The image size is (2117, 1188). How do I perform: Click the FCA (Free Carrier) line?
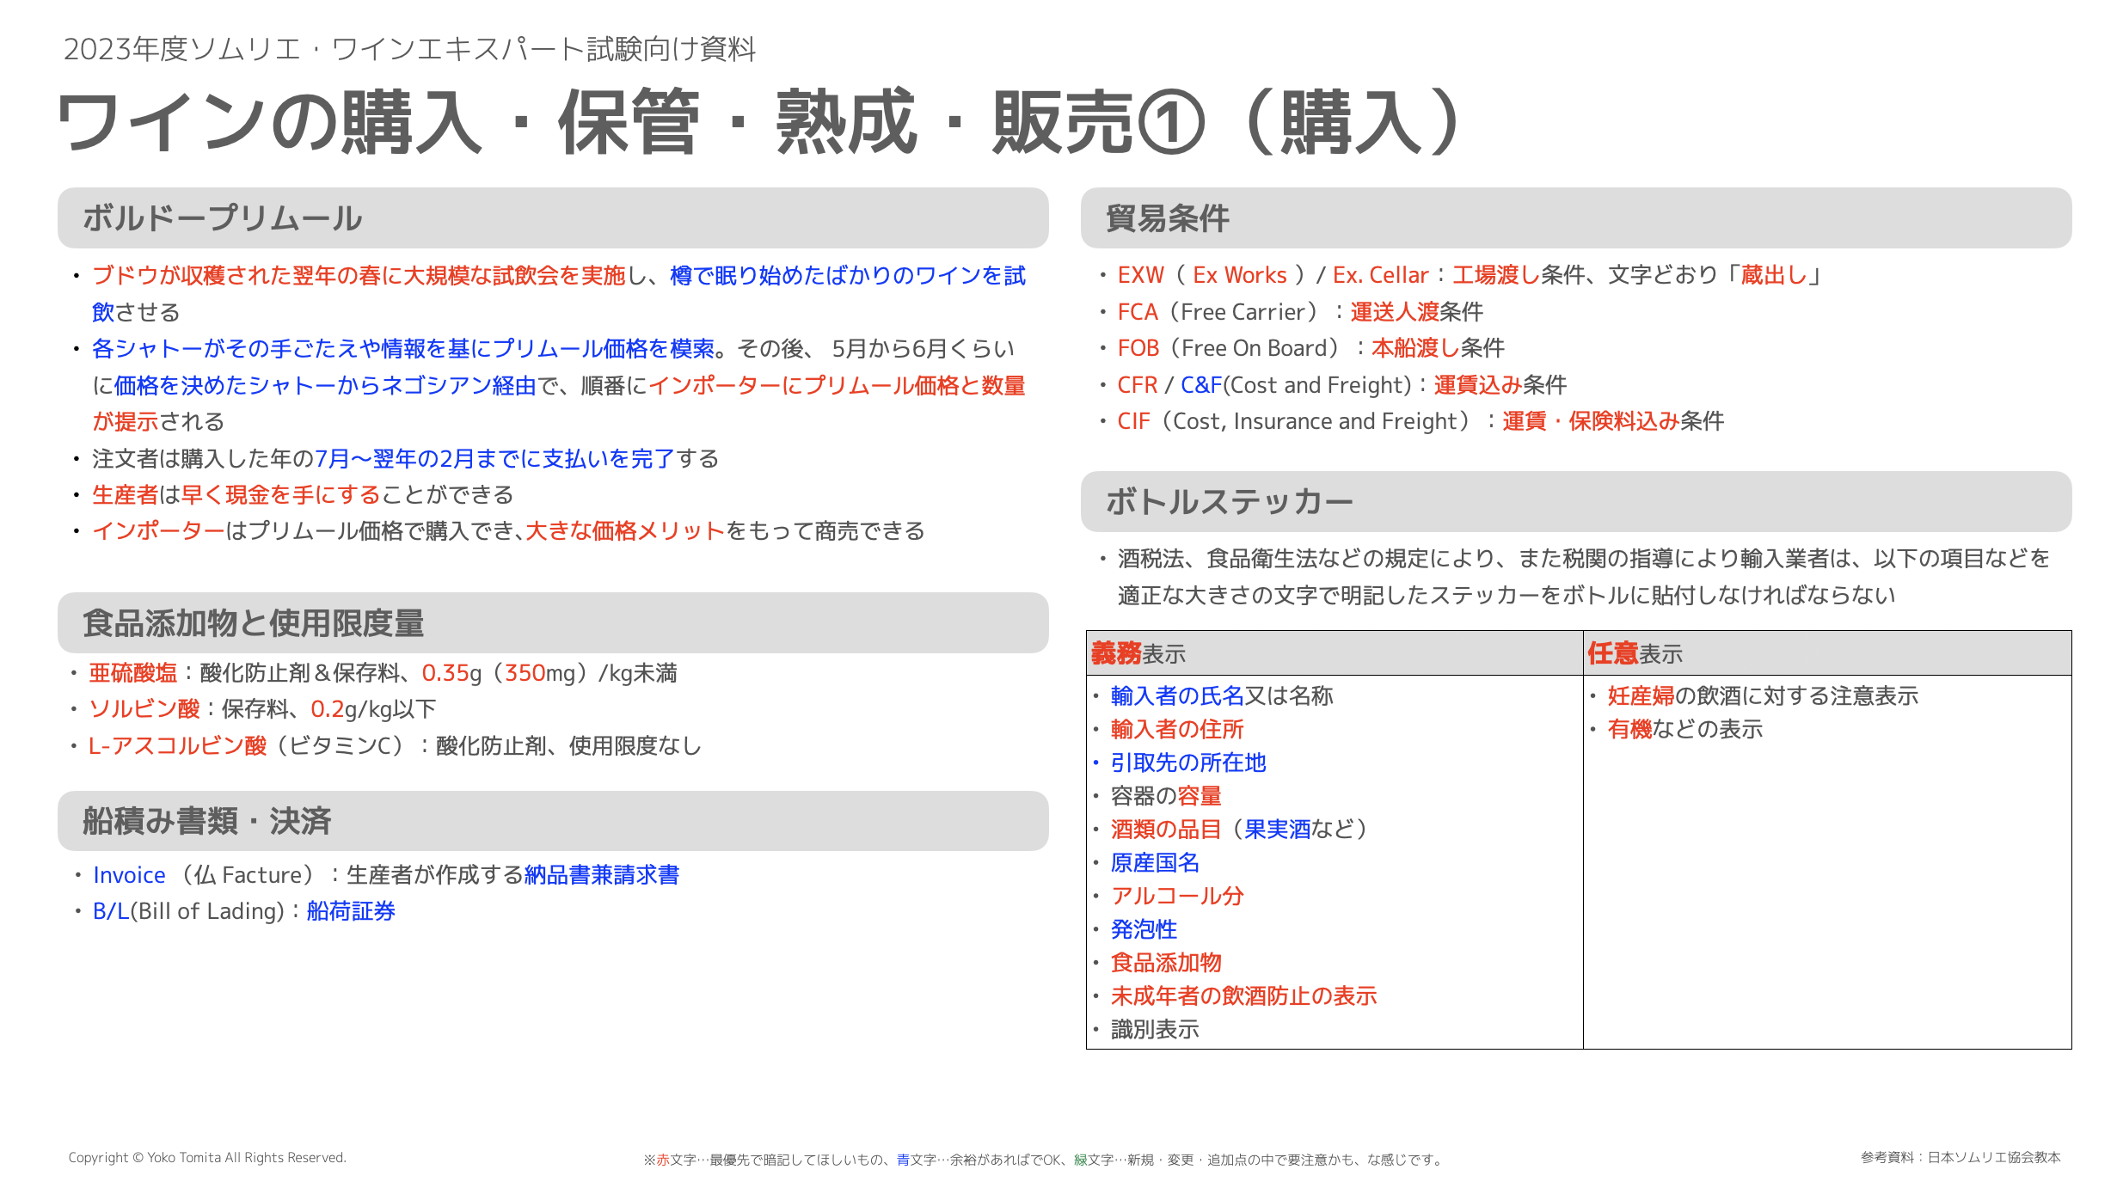coord(1300,311)
